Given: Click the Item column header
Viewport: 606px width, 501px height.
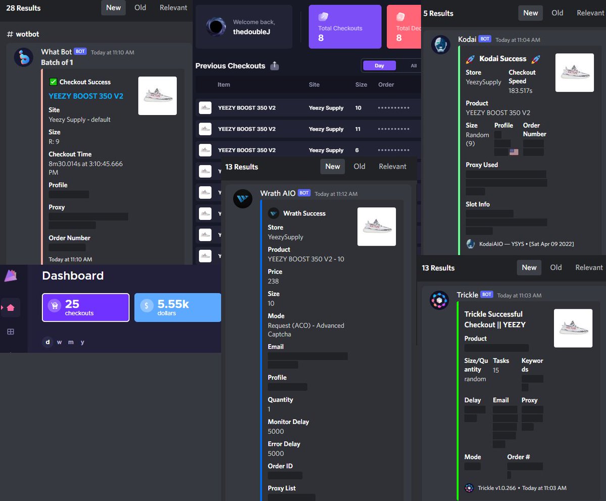Looking at the screenshot, I should coord(224,84).
